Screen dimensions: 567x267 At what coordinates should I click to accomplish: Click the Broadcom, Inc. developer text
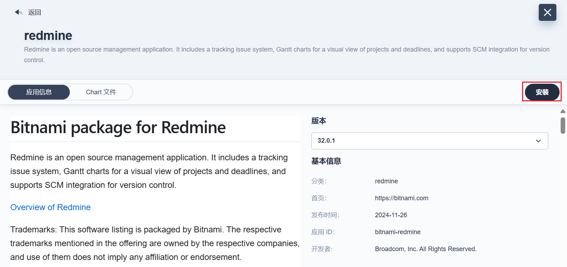[x=426, y=249]
